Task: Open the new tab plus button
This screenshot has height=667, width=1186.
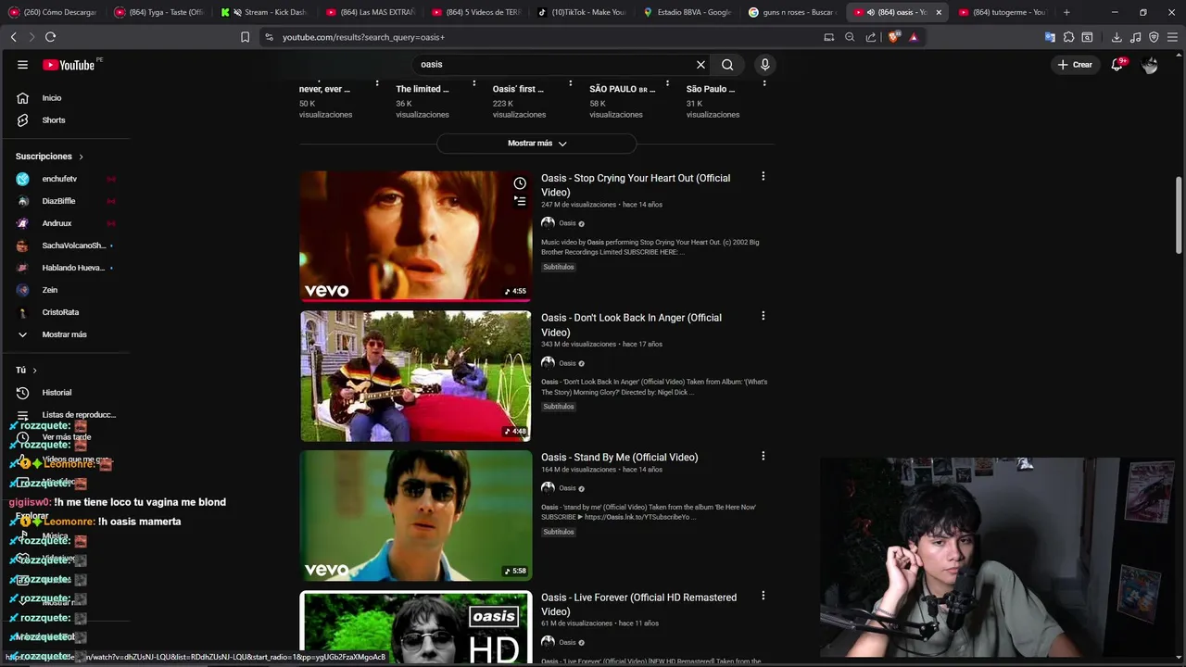Action: pyautogui.click(x=1066, y=12)
